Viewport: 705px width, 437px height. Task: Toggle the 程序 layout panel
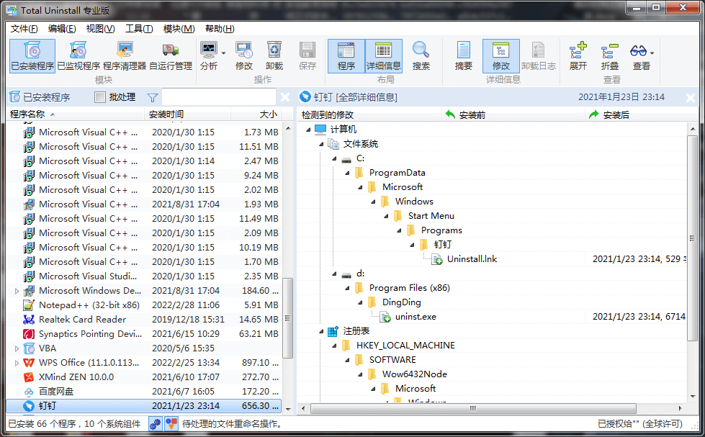point(346,55)
